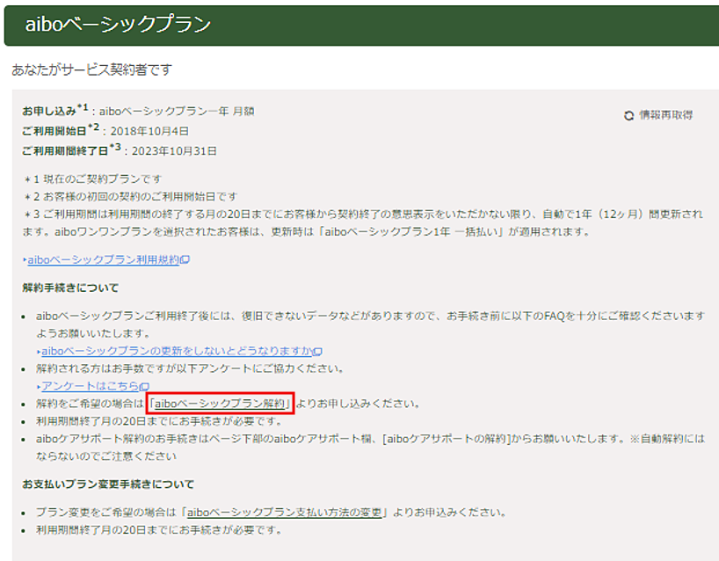Click the date 2023年10月31日
Screen dimensions: 719x561
point(174,151)
